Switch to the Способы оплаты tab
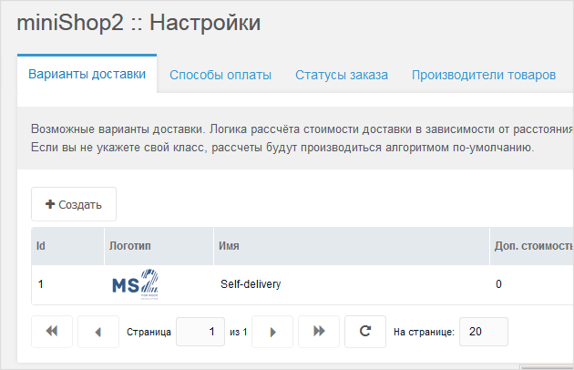 point(220,75)
